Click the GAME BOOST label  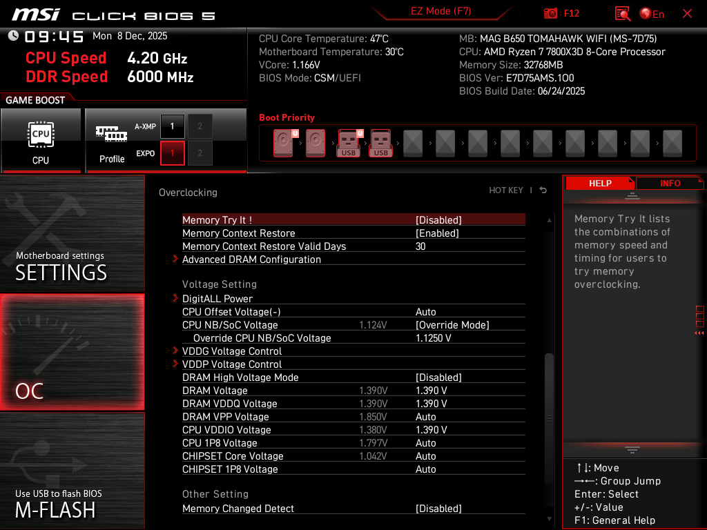coord(35,100)
